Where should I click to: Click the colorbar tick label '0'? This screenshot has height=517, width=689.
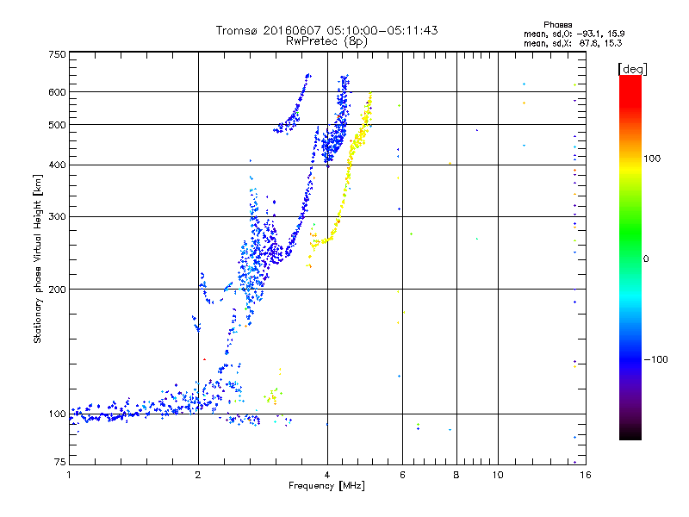click(646, 258)
